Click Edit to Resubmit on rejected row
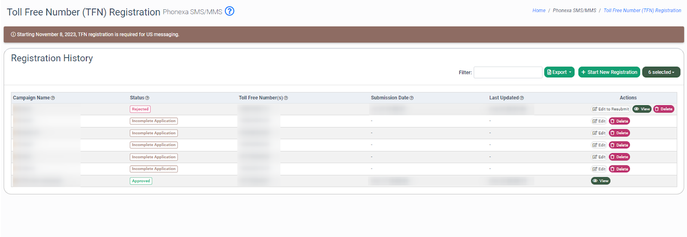The height and width of the screenshot is (237, 687). (611, 109)
